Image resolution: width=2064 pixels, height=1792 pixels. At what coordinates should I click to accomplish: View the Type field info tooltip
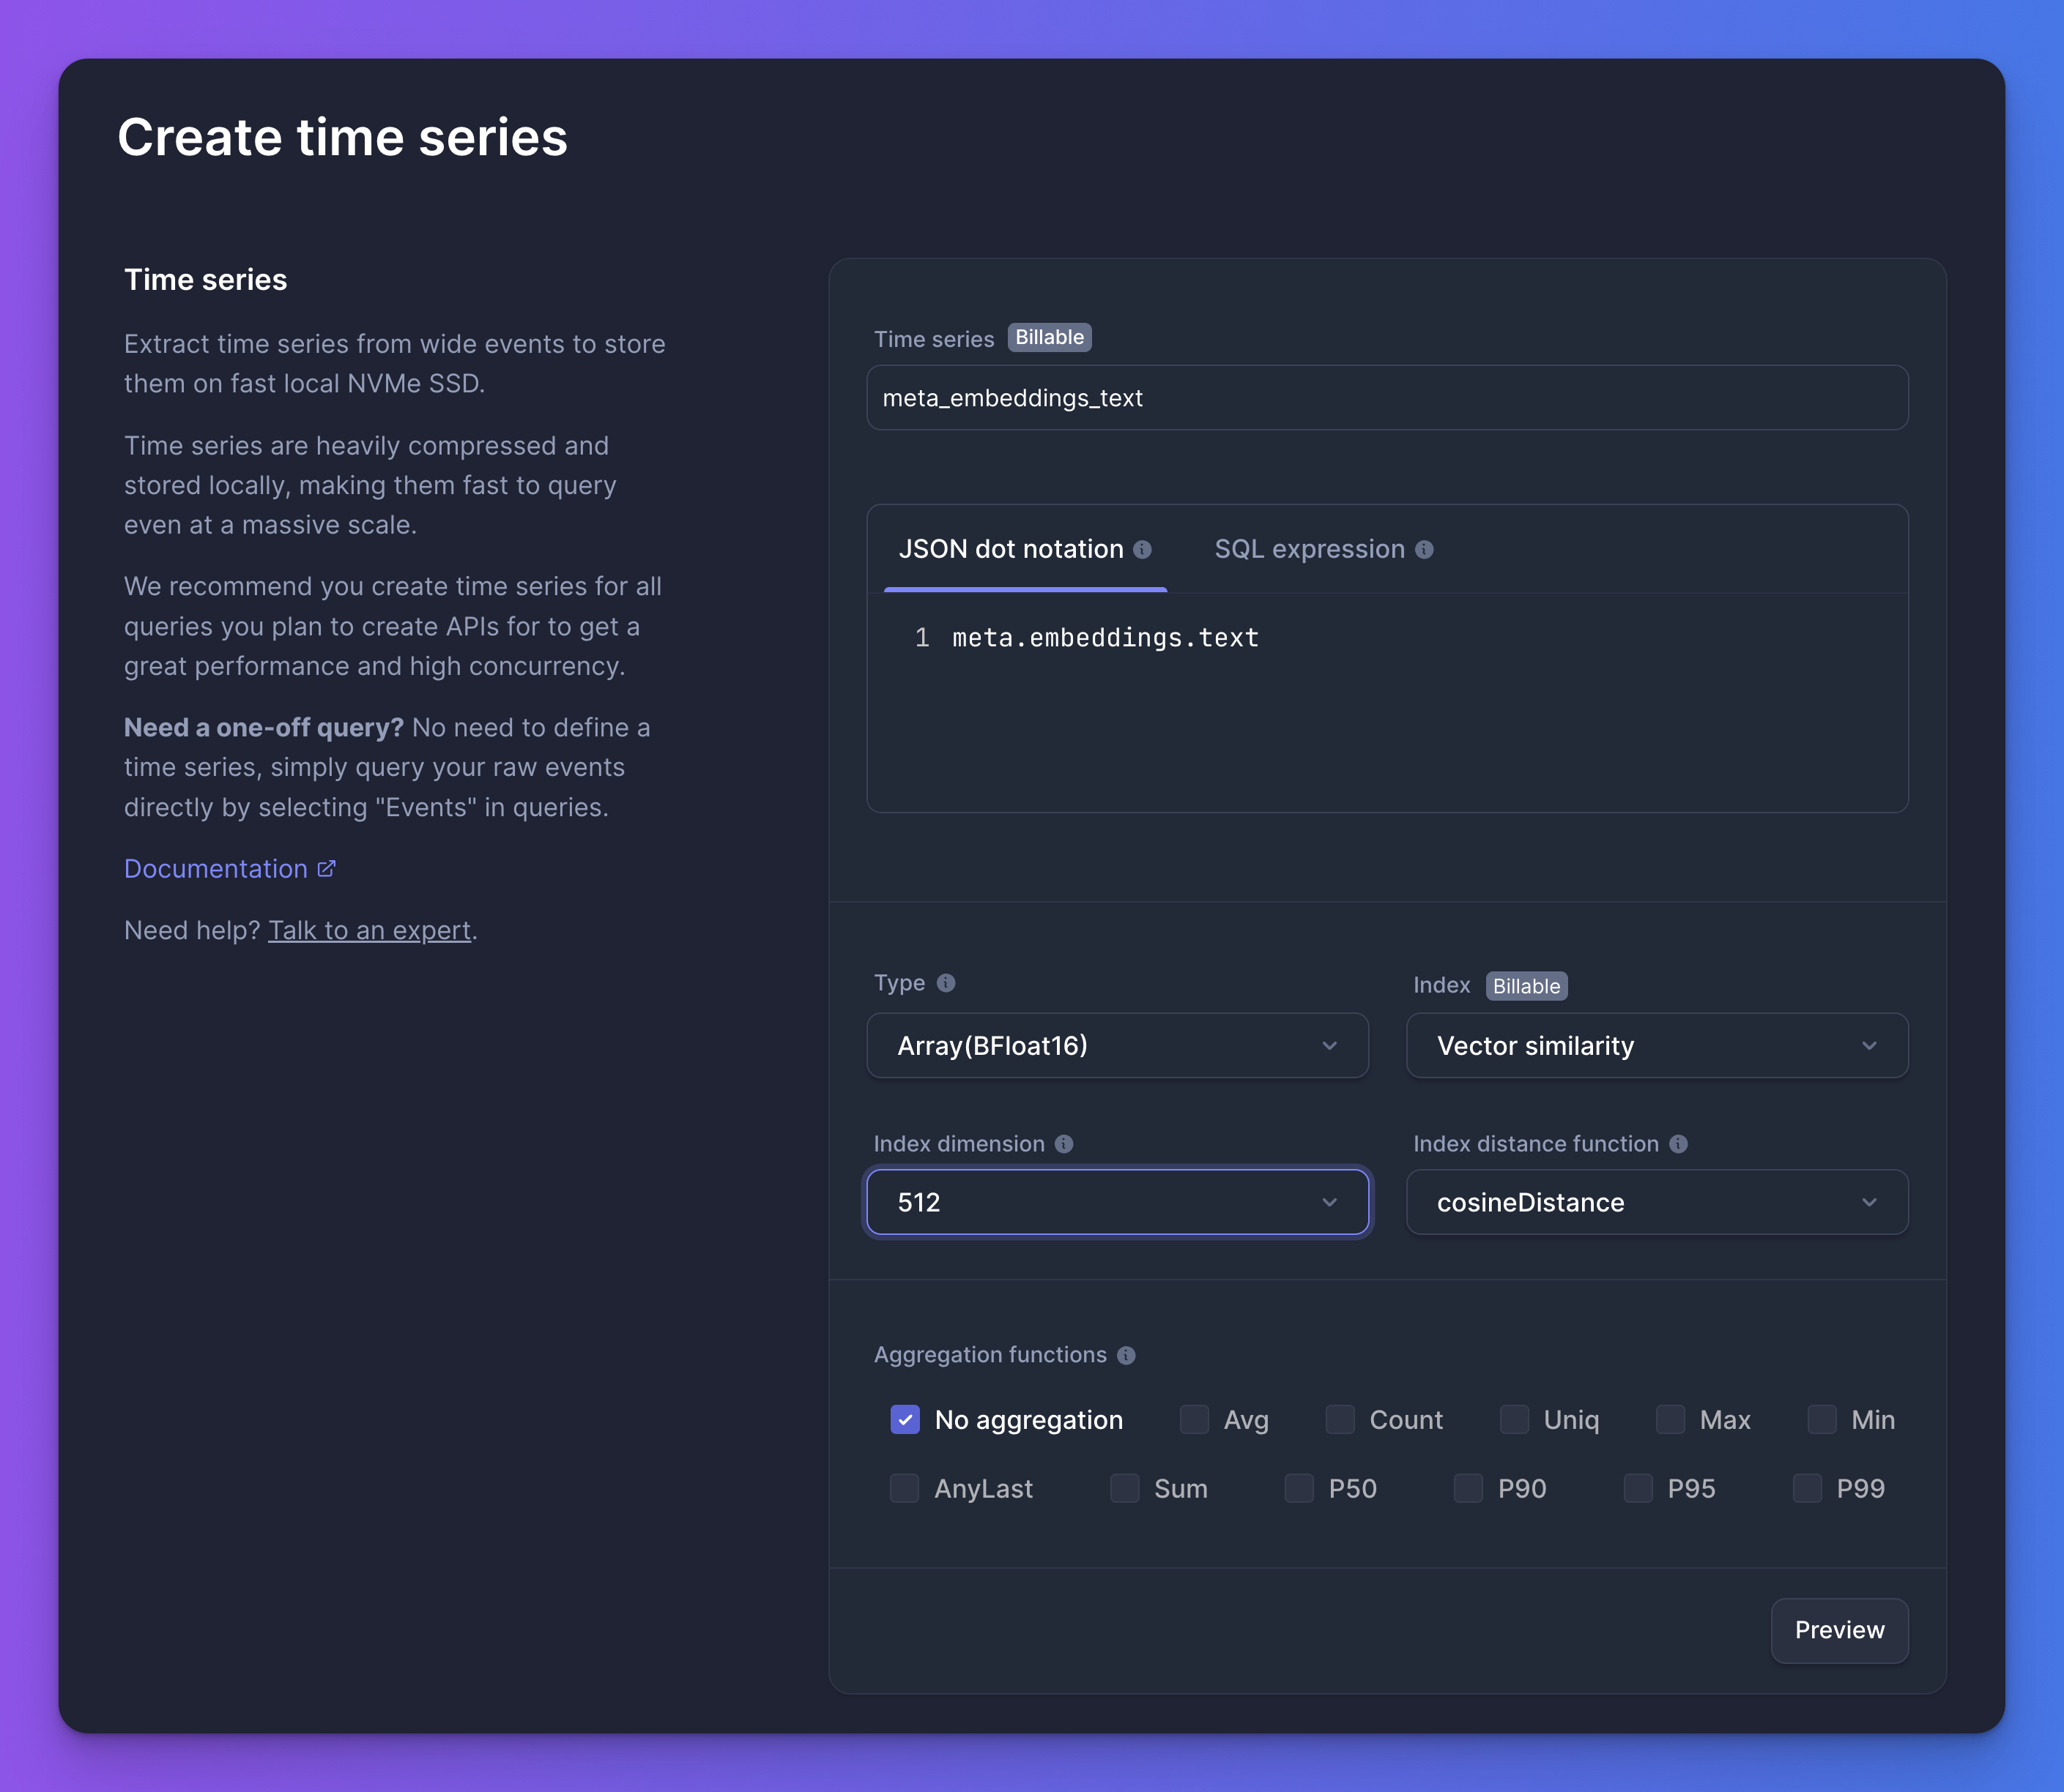click(946, 982)
